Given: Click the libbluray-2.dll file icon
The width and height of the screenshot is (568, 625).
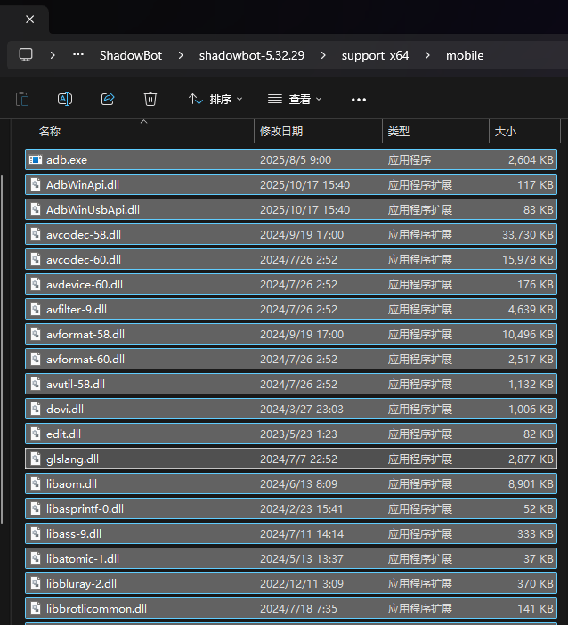Looking at the screenshot, I should pos(36,583).
